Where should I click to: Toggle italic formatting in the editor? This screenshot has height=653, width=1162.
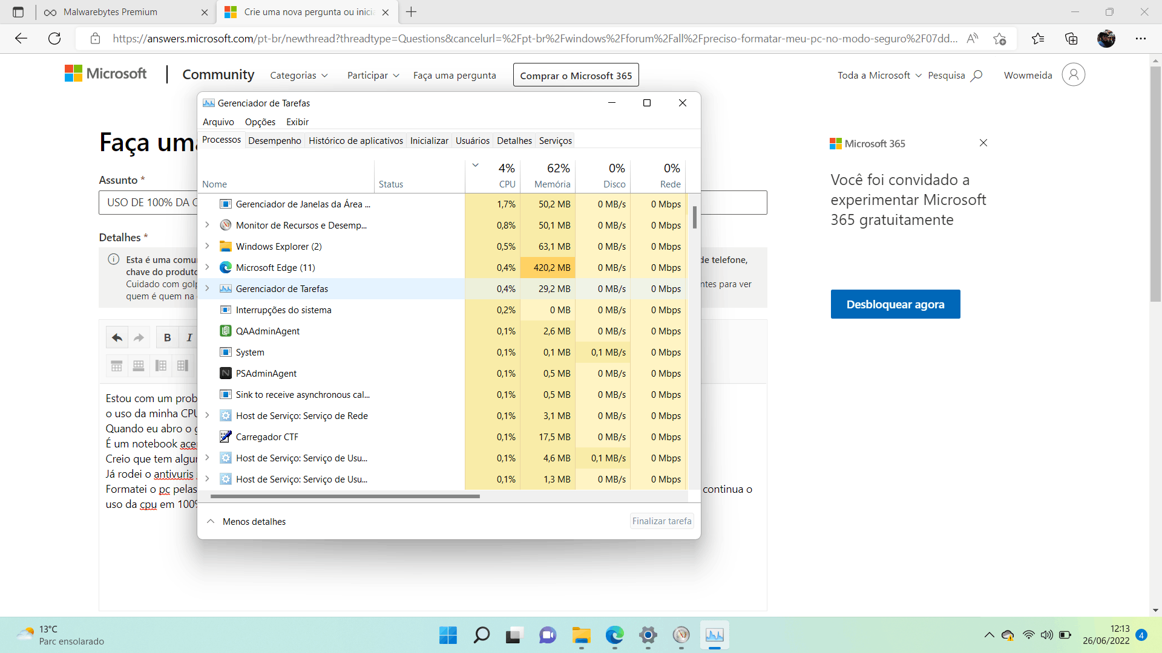(189, 337)
